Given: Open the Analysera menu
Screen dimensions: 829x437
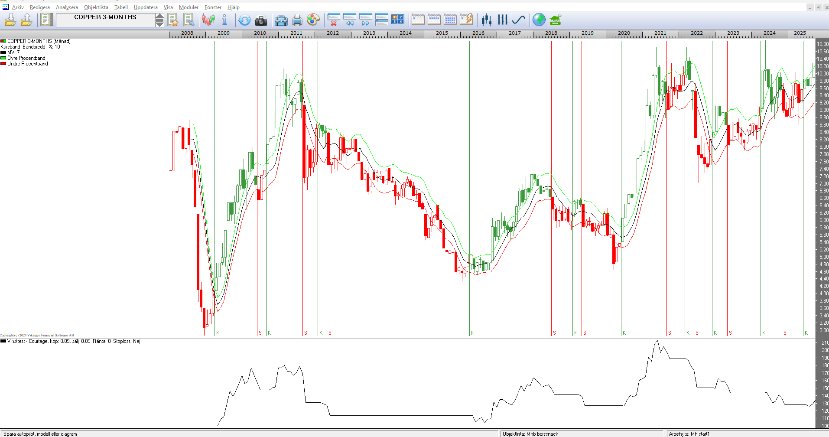Looking at the screenshot, I should (67, 7).
